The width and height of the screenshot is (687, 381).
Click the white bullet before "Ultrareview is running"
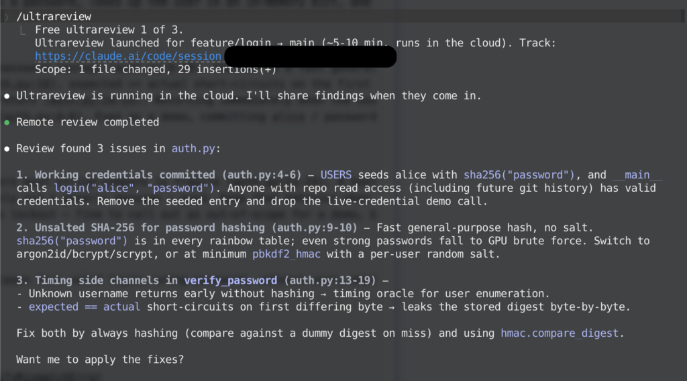(x=7, y=96)
